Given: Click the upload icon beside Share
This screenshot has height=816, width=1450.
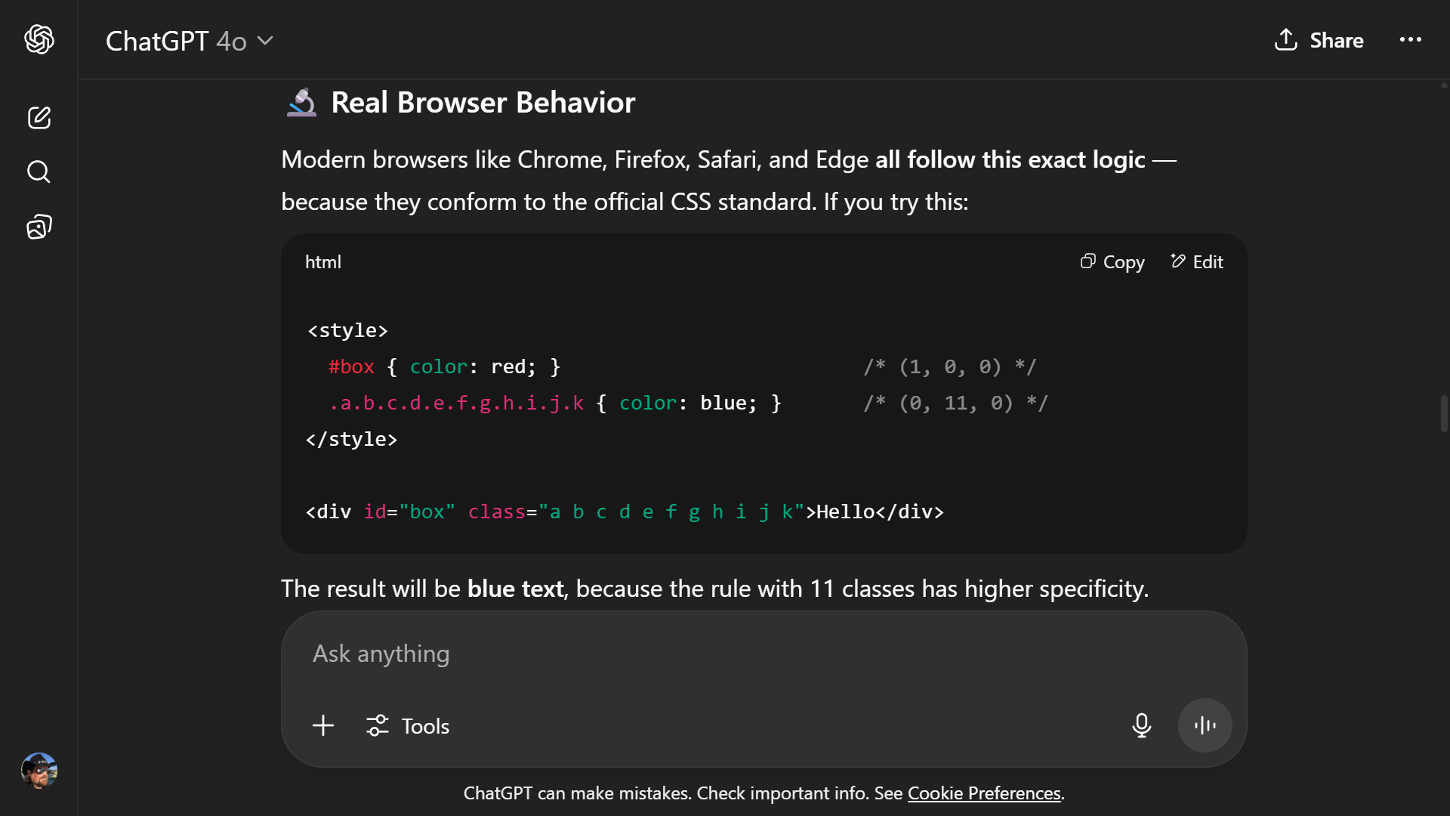Looking at the screenshot, I should (x=1285, y=40).
